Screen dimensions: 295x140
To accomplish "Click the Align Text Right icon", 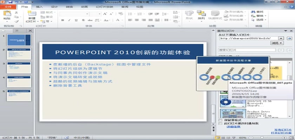I will [x=144, y=20].
